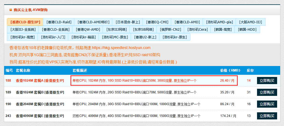Screen dimensions: 284x126
Task: Buy the 香港4096M 套餐E plan
Action: tap(267, 116)
